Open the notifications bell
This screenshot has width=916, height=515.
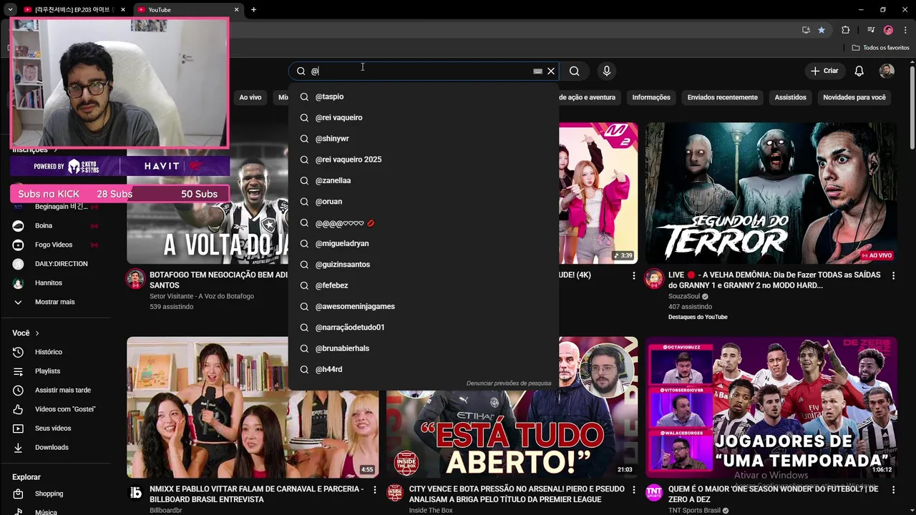[x=859, y=71]
